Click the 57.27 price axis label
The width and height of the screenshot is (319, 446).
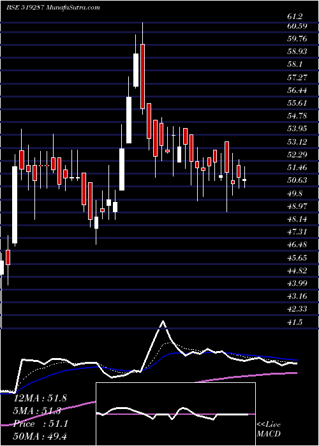point(297,77)
